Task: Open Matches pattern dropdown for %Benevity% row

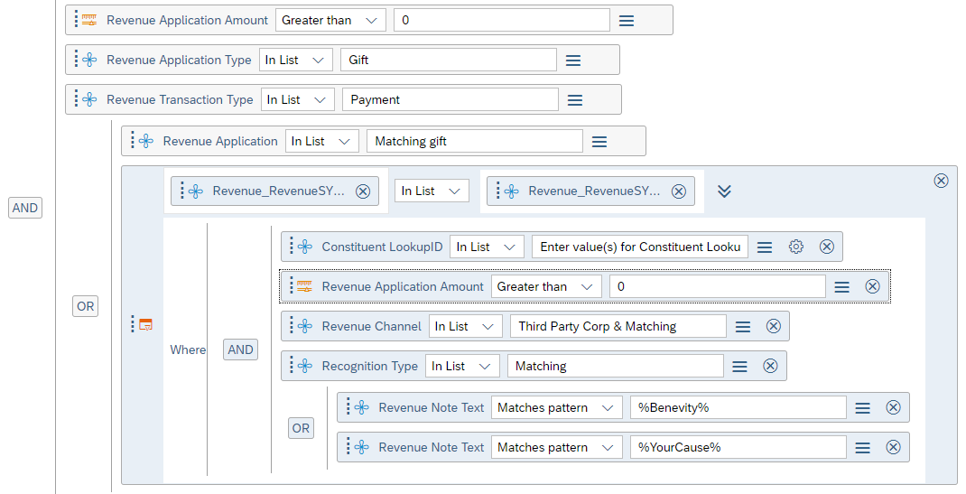Action: [x=557, y=408]
